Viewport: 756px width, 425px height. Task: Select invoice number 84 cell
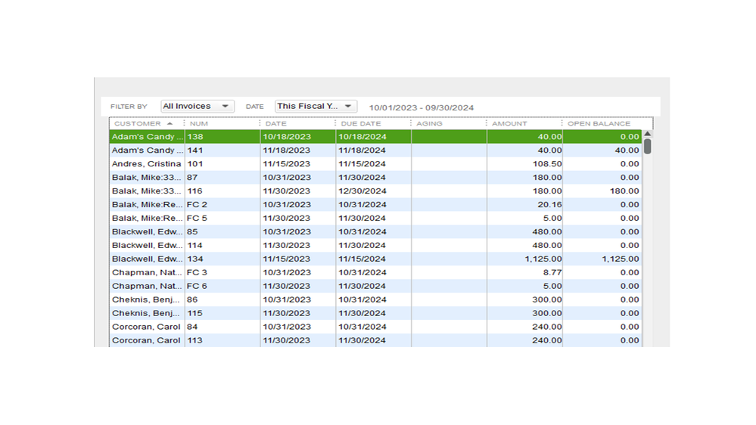222,327
